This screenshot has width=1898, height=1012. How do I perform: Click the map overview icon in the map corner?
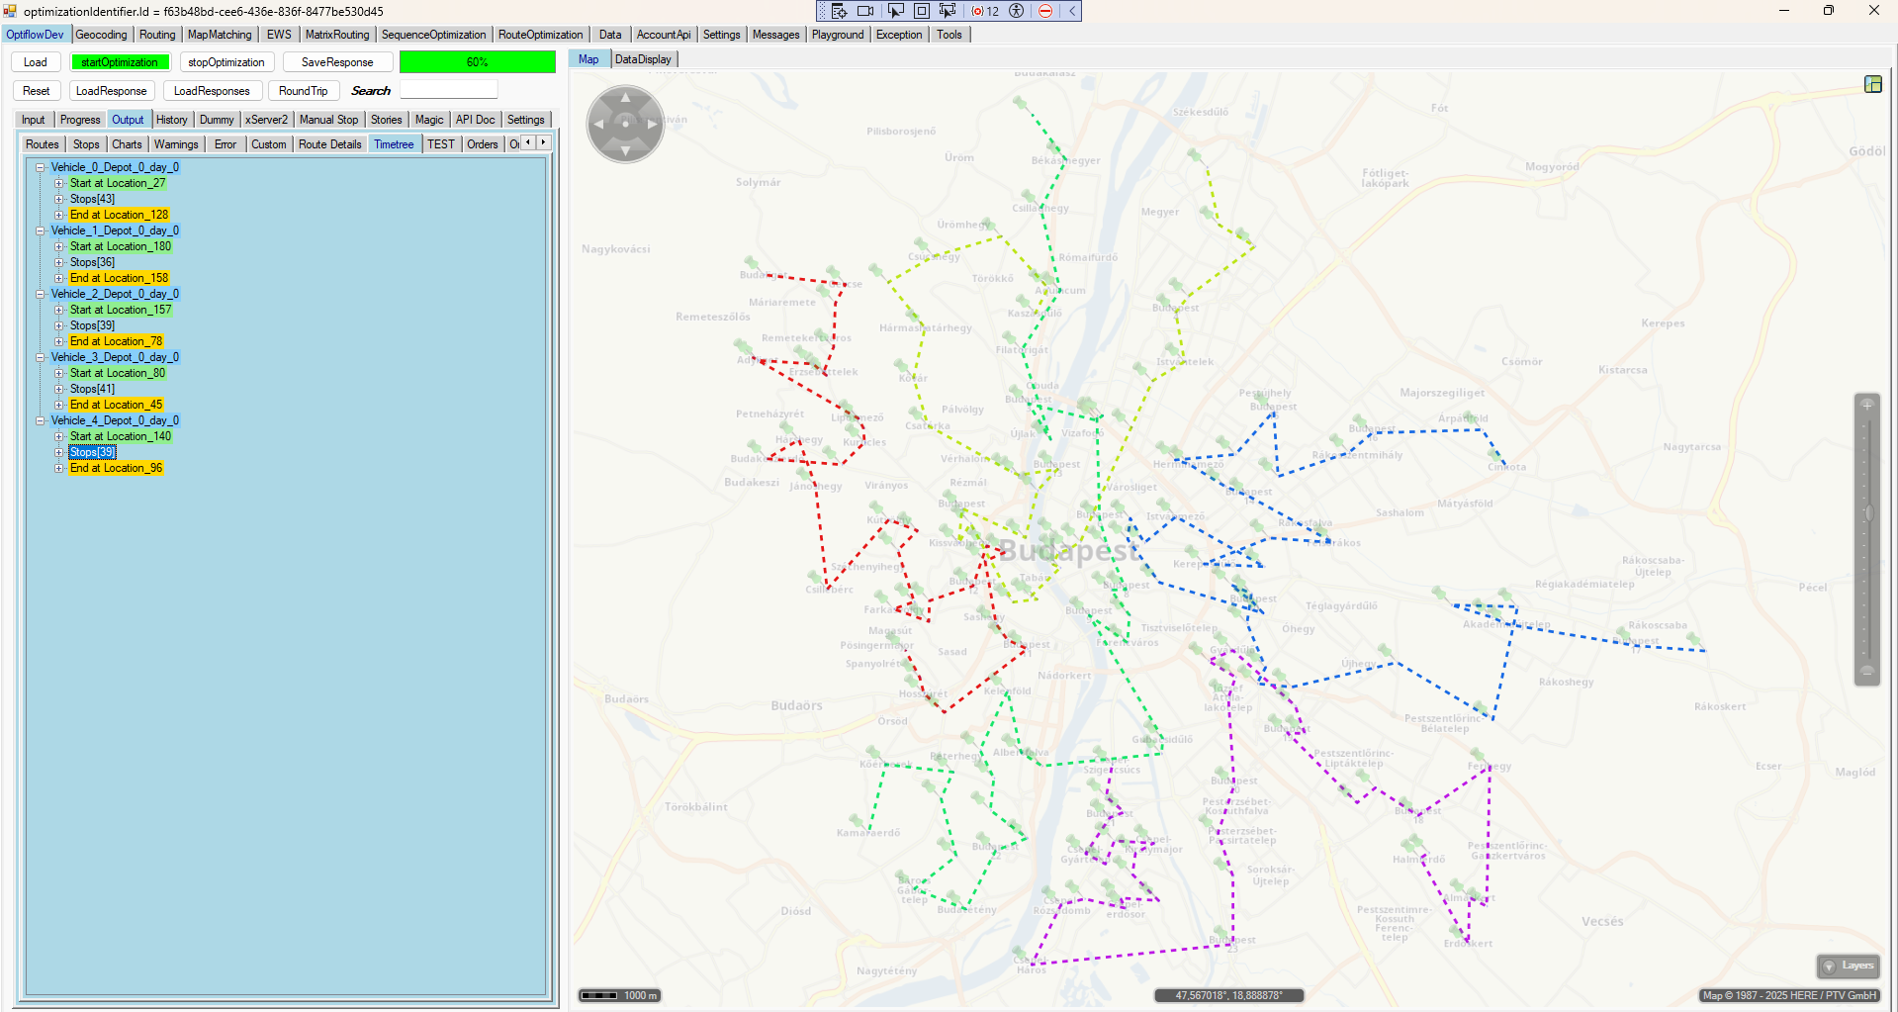tap(1872, 84)
